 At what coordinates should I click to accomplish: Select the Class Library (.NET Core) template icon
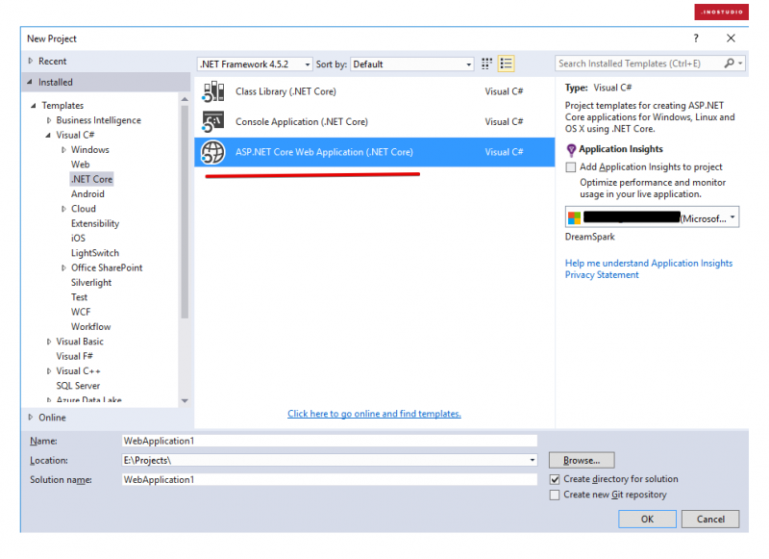[x=213, y=91]
